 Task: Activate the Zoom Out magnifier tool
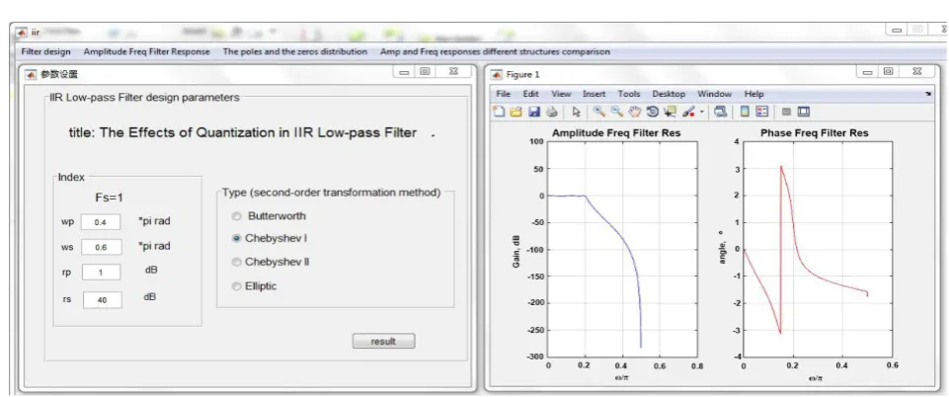click(x=617, y=112)
